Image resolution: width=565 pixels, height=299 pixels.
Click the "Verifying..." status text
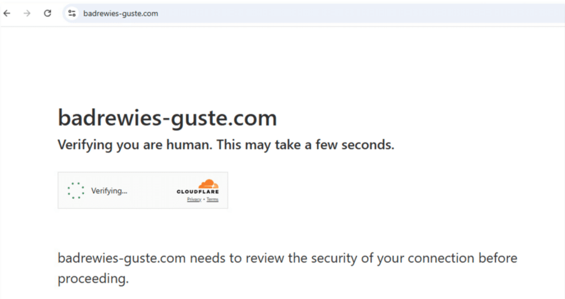(x=109, y=191)
